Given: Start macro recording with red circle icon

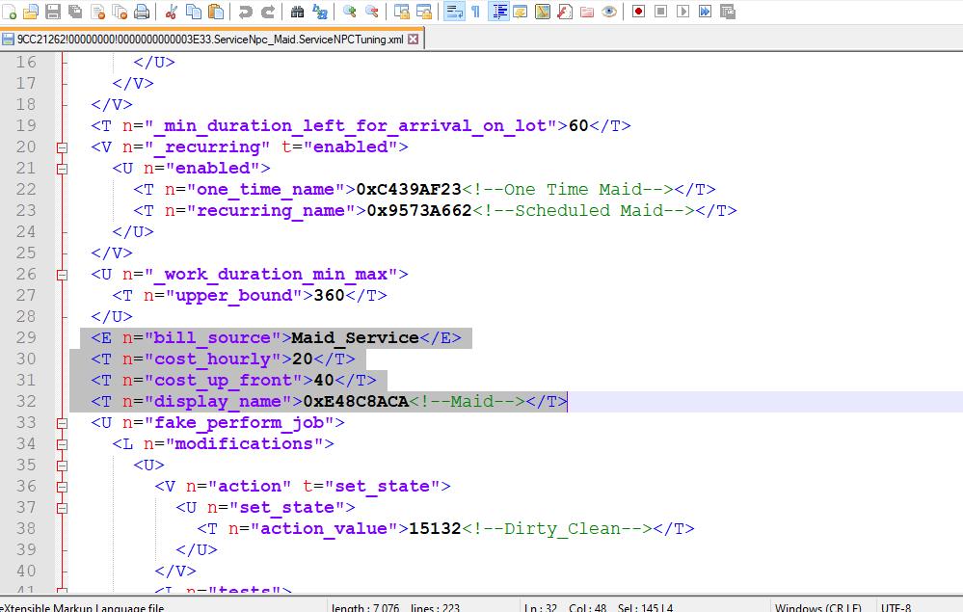Looking at the screenshot, I should tap(638, 12).
